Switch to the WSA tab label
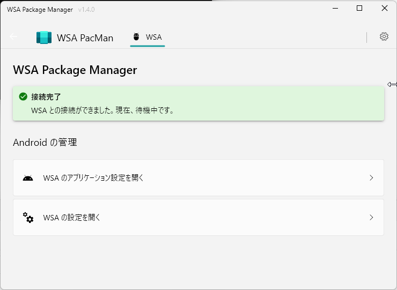This screenshot has height=290, width=397. pyautogui.click(x=153, y=37)
